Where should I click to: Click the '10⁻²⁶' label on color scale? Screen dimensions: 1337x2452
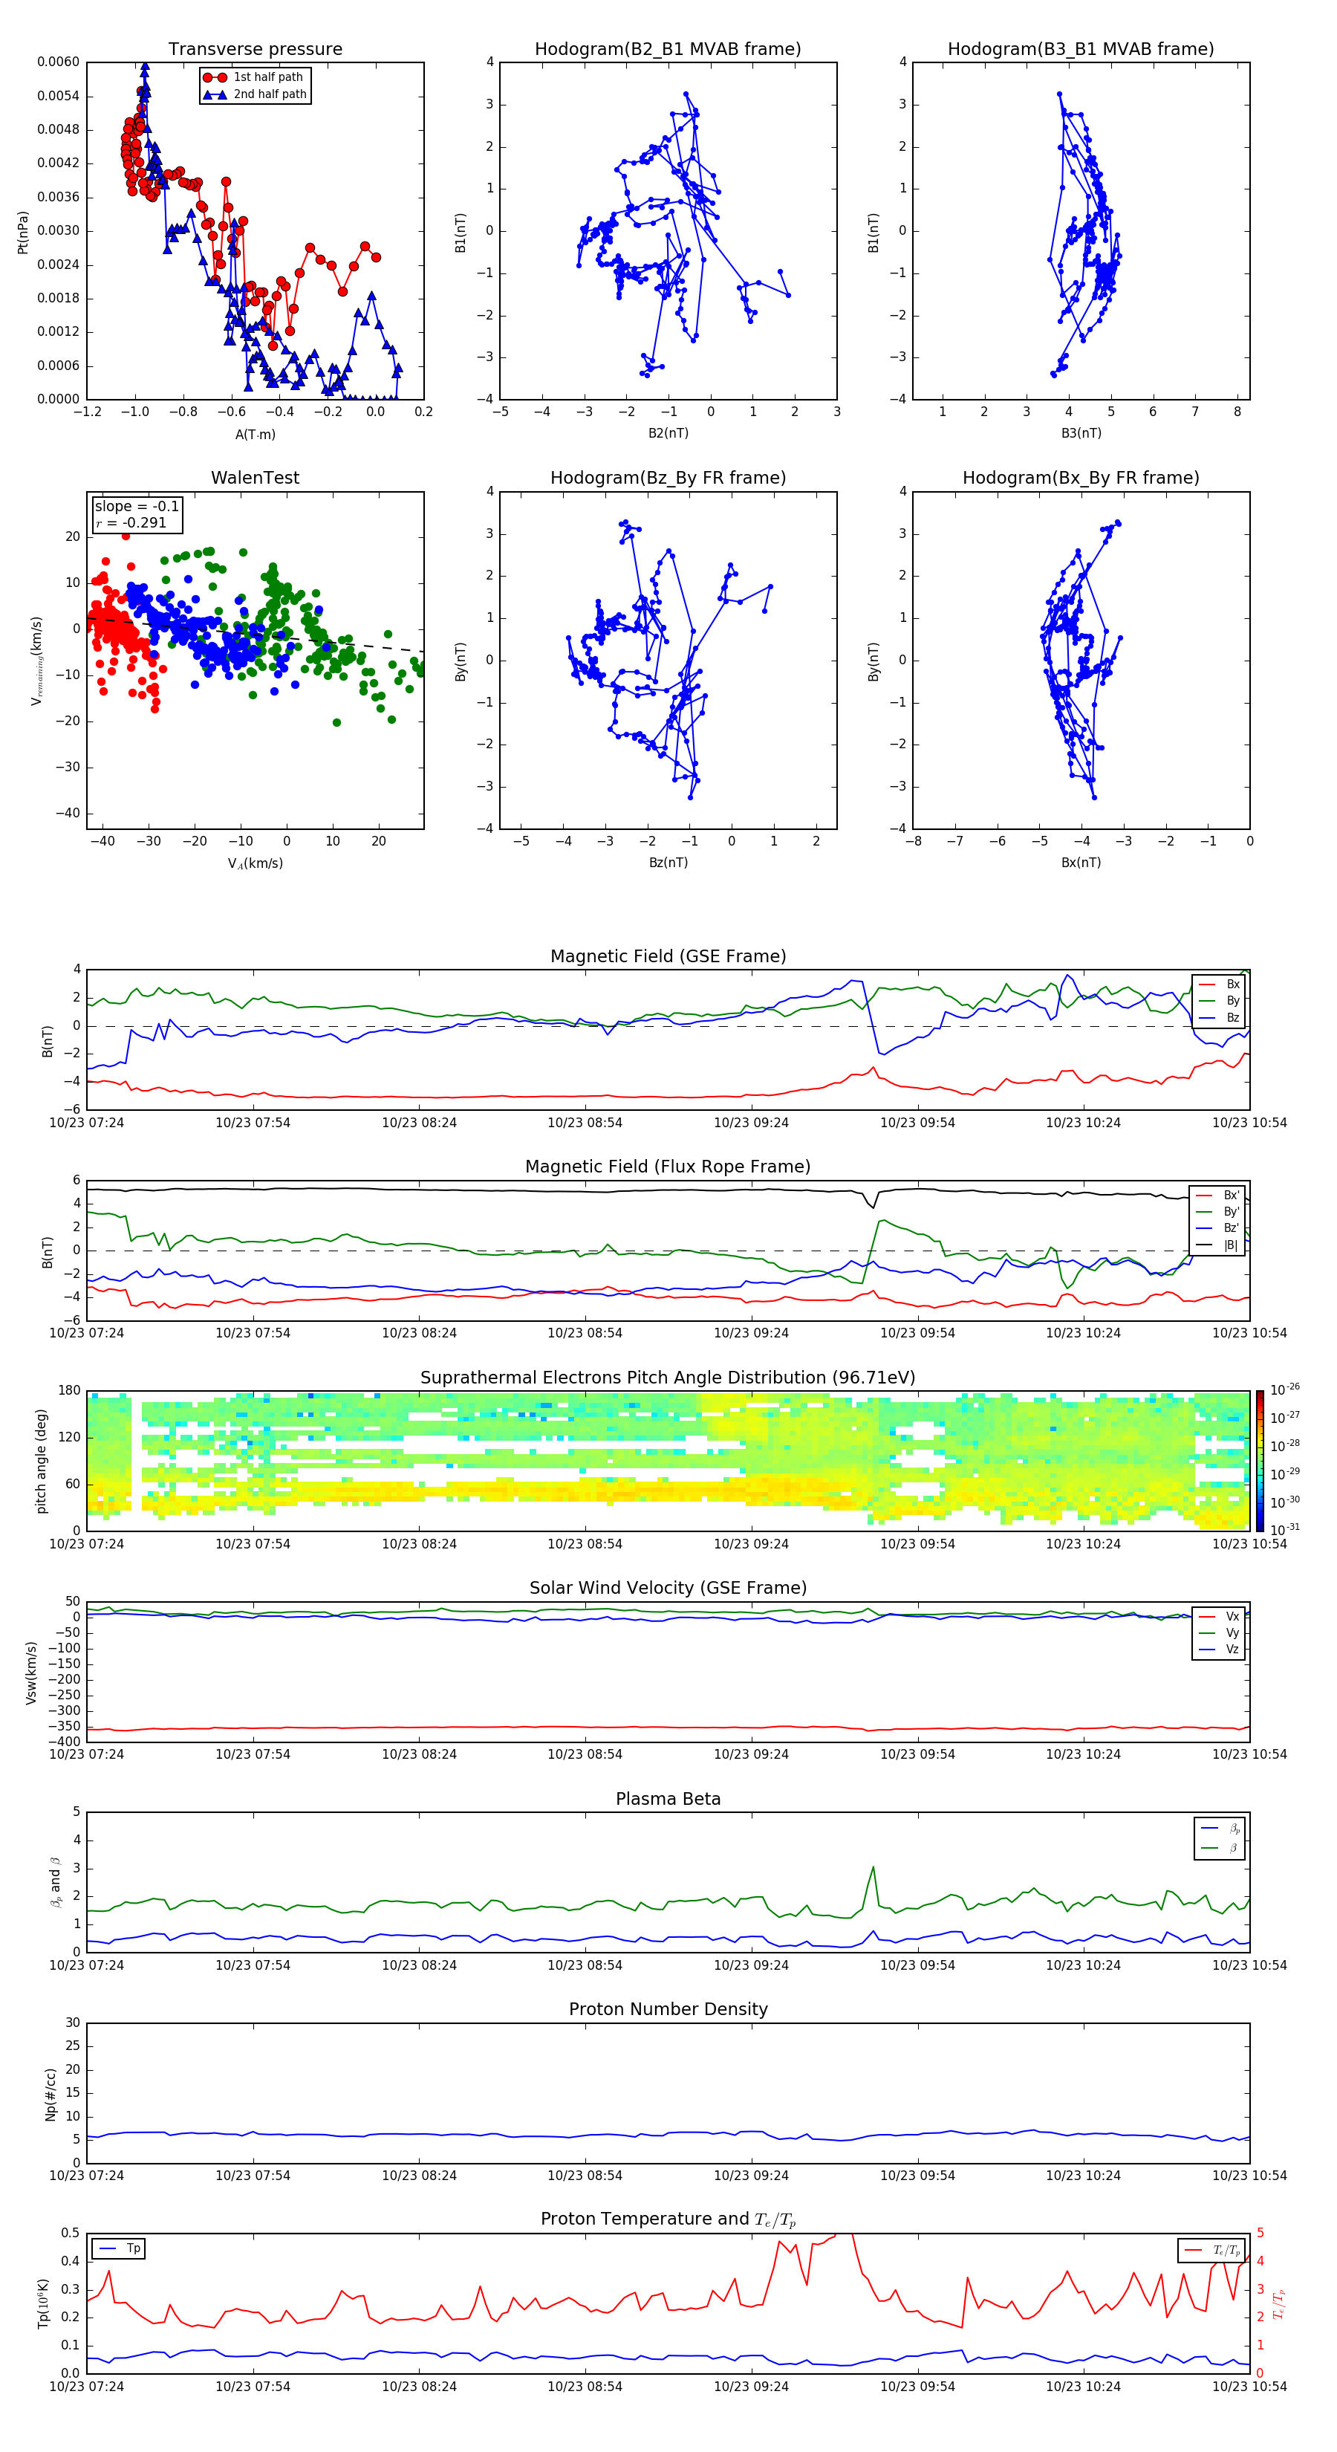[x=1285, y=1389]
